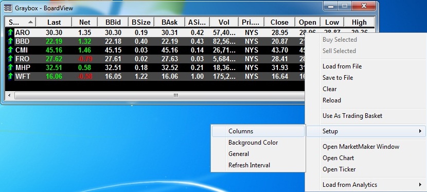Click the Open column header
The width and height of the screenshot is (427, 192).
308,22
